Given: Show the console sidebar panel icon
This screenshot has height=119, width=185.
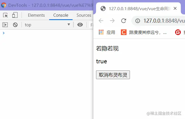Looking at the screenshot, I should (x=5, y=25).
